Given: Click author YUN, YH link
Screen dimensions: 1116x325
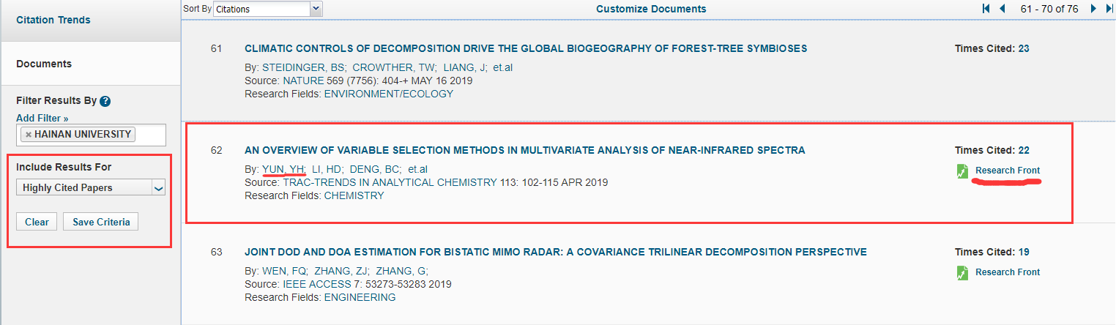Looking at the screenshot, I should coord(283,169).
